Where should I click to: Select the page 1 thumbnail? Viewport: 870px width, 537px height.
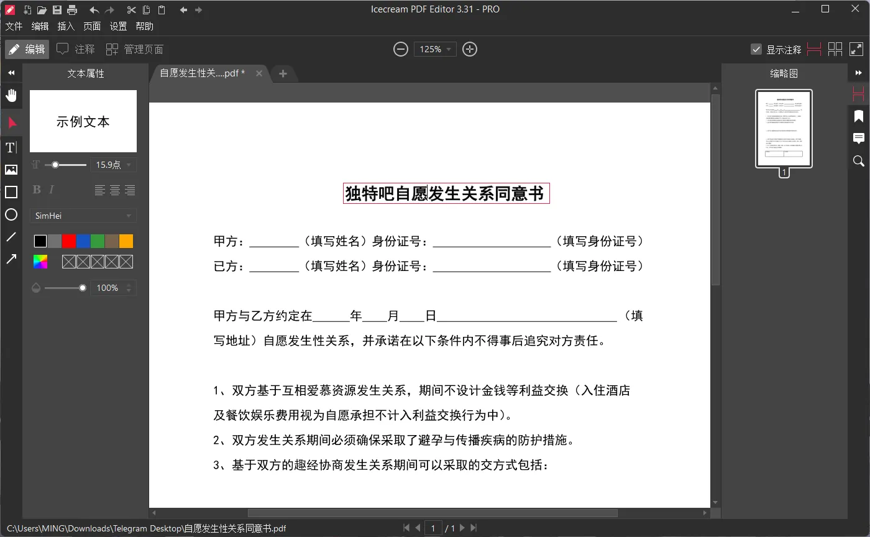click(784, 129)
